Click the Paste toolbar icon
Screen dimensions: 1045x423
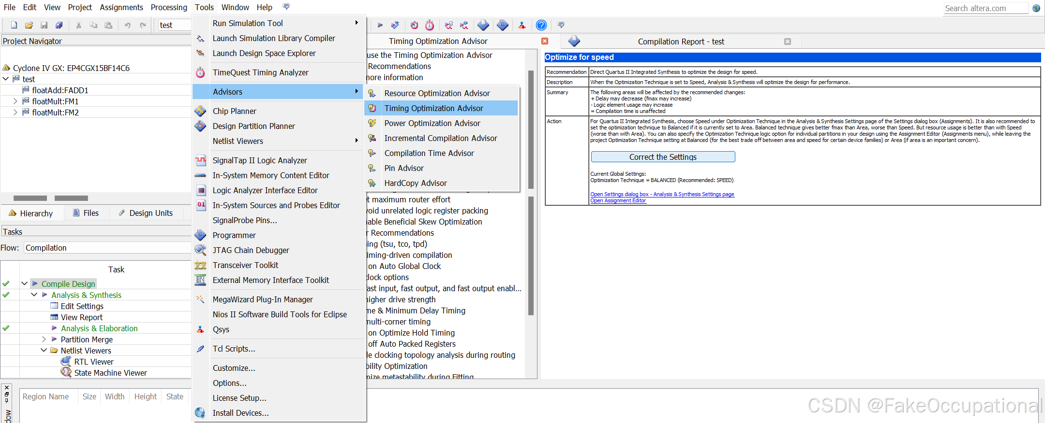108,25
